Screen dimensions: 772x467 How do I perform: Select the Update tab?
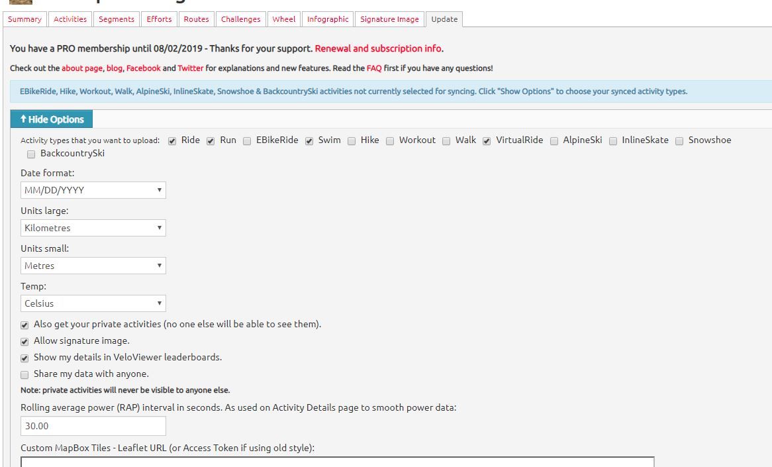point(444,19)
